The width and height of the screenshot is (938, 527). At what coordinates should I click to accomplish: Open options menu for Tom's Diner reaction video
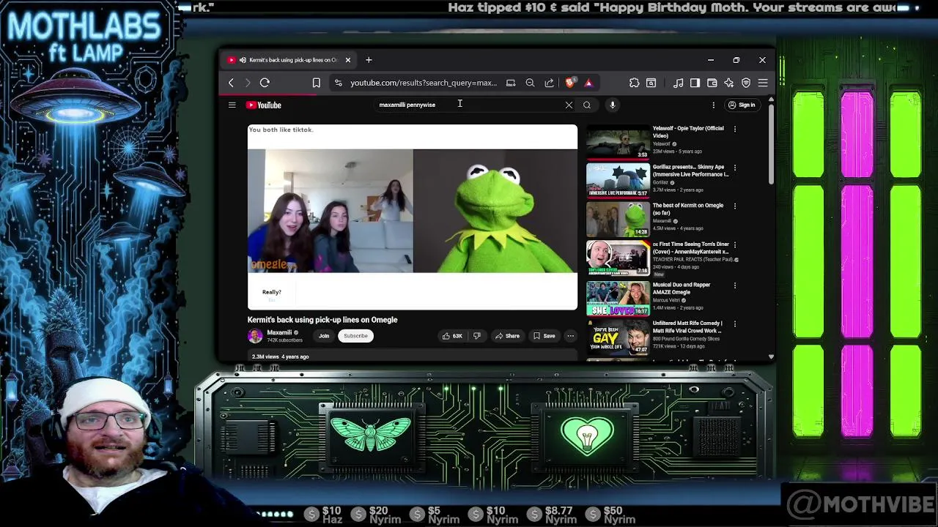[x=735, y=245]
